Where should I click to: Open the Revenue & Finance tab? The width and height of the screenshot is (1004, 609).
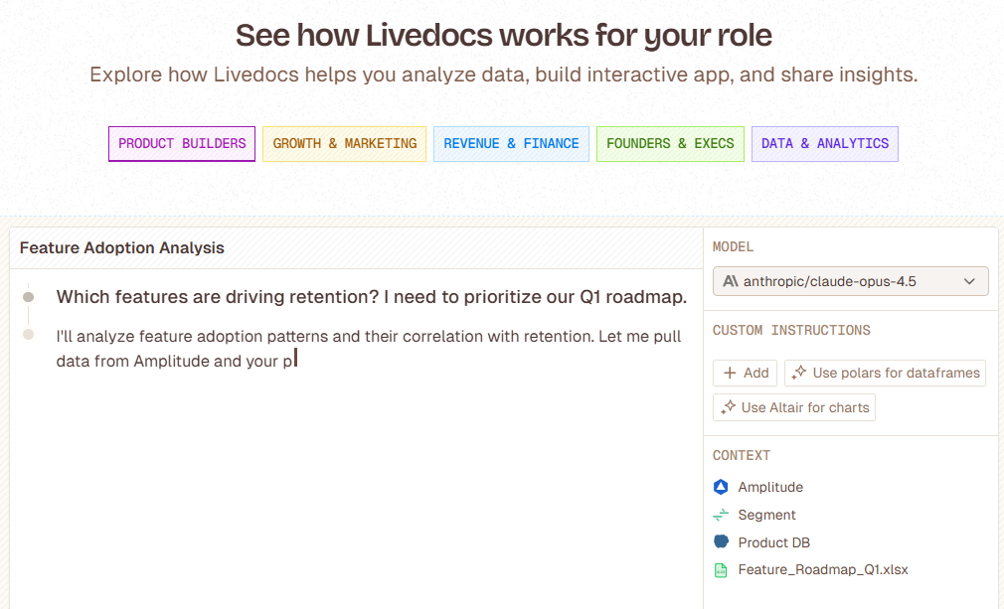[511, 144]
